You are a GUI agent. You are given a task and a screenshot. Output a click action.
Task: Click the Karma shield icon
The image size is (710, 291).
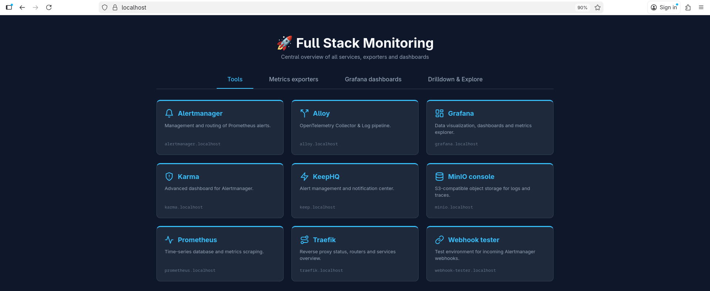tap(169, 177)
